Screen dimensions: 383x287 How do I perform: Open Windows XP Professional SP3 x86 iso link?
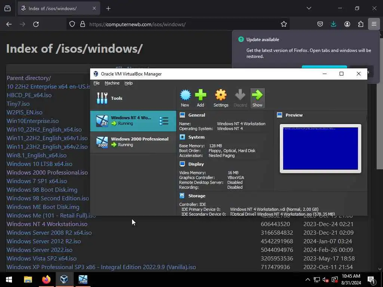point(101,267)
